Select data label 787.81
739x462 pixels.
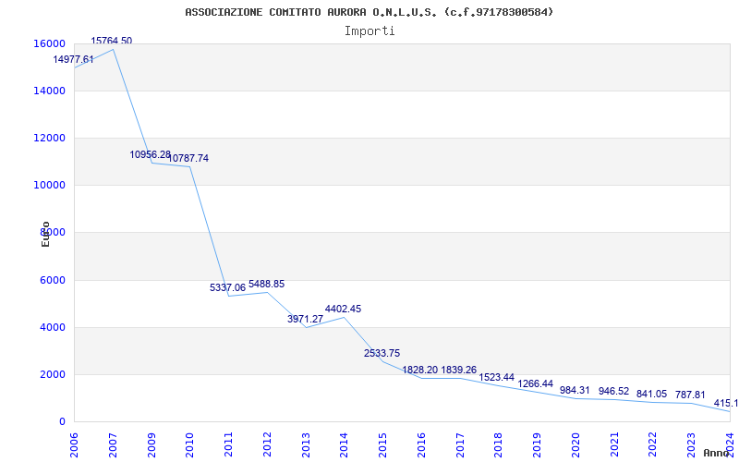(690, 395)
